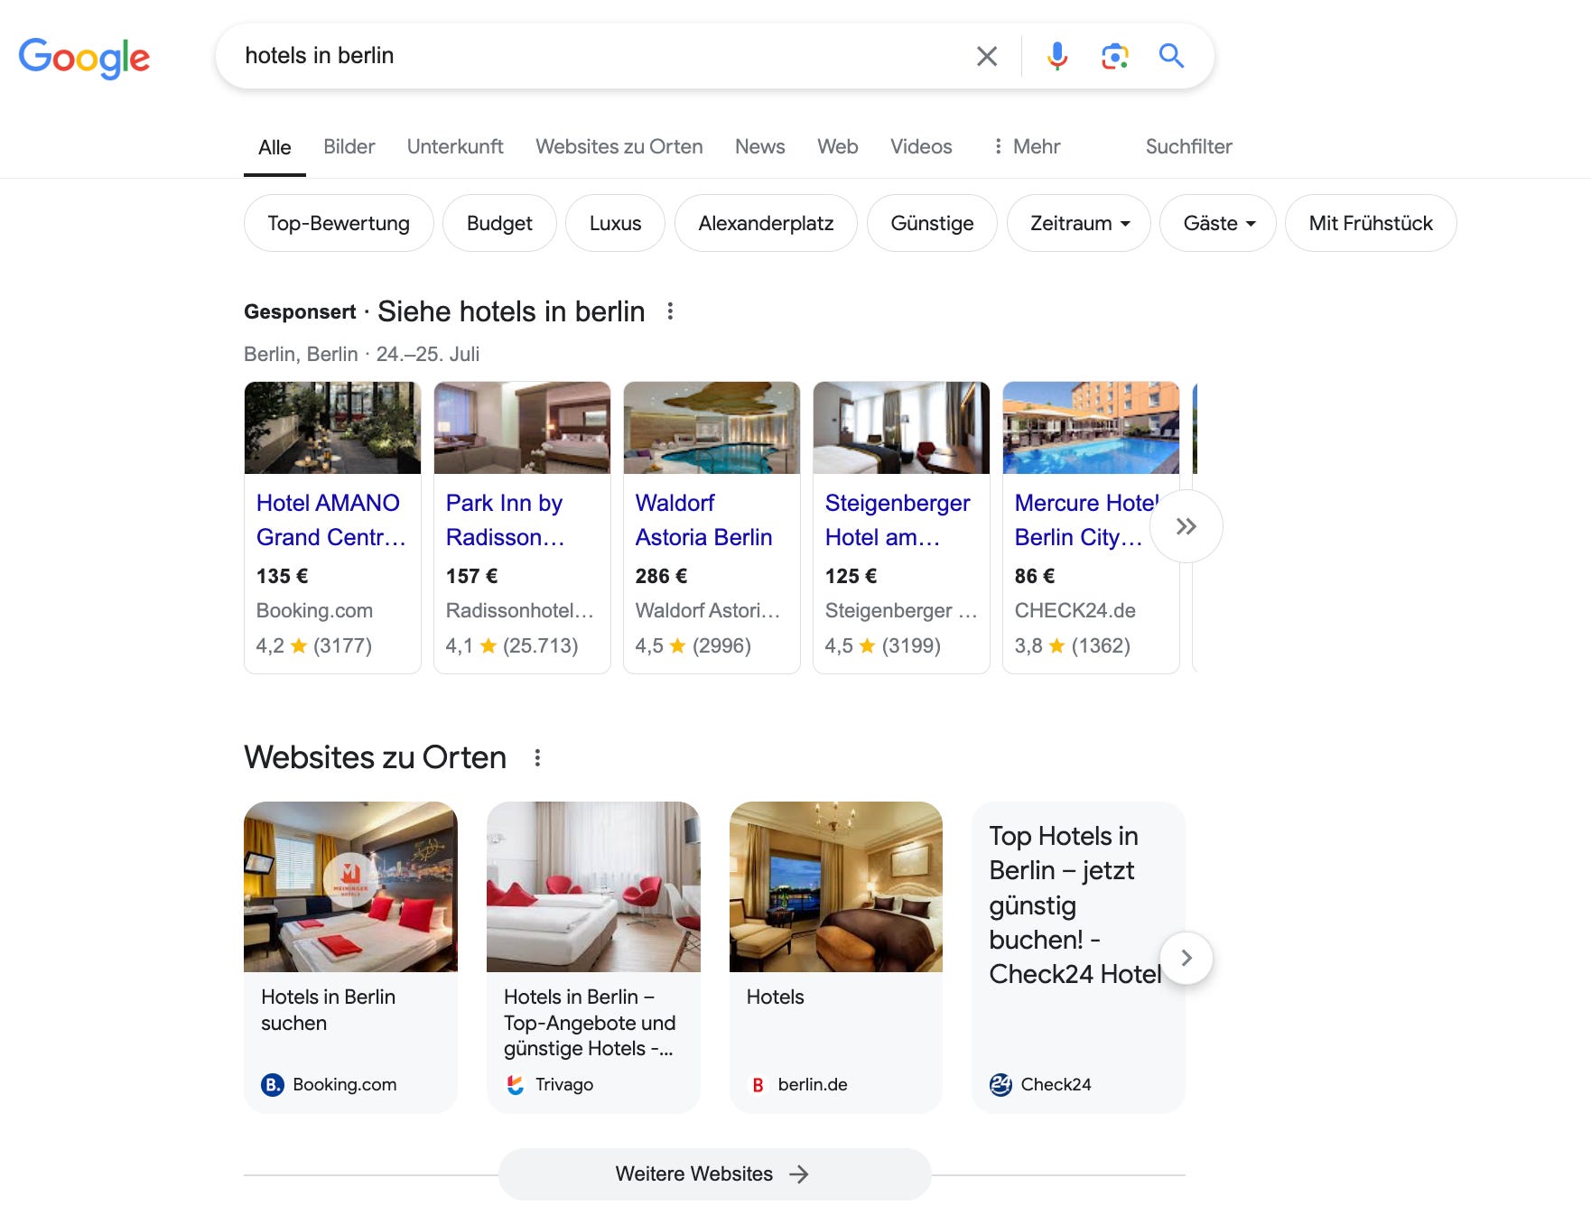Clear the search box with X
Image resolution: width=1591 pixels, height=1215 pixels.
point(987,56)
